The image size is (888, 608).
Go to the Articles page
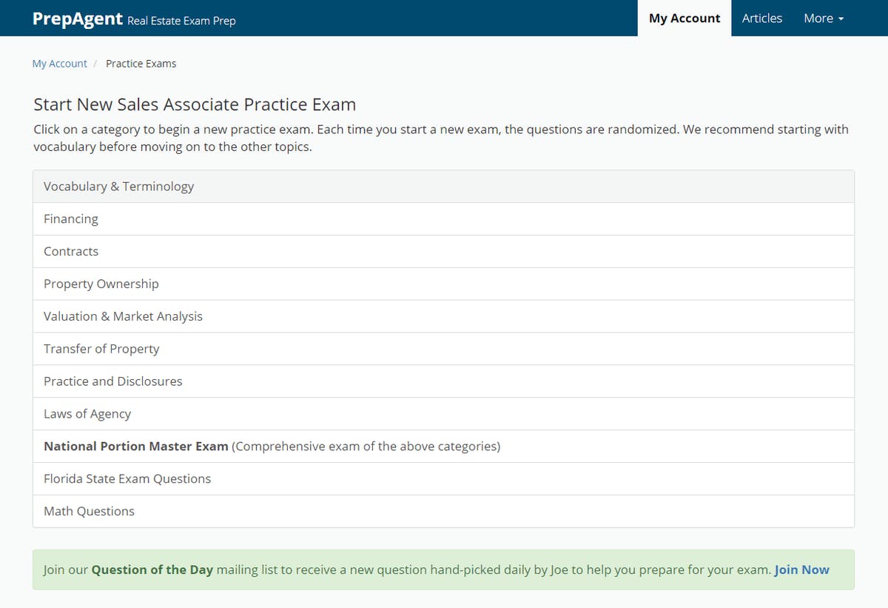(761, 19)
